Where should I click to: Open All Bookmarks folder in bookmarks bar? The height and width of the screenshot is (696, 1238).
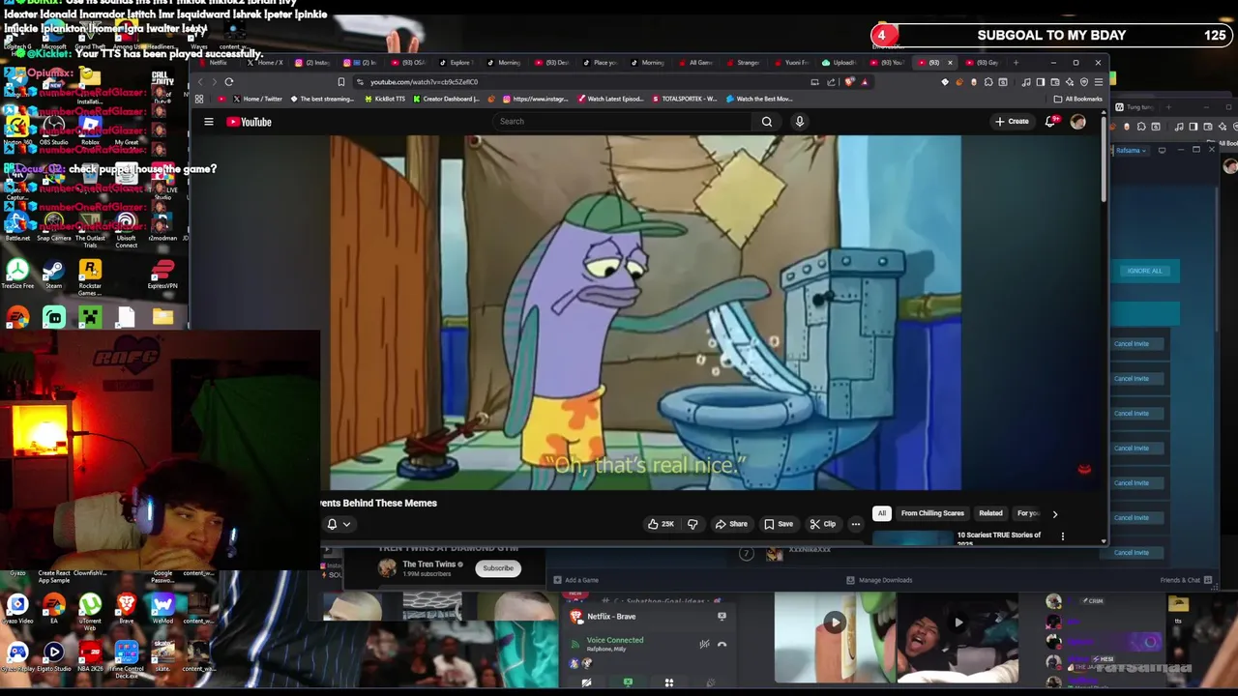coord(1078,99)
